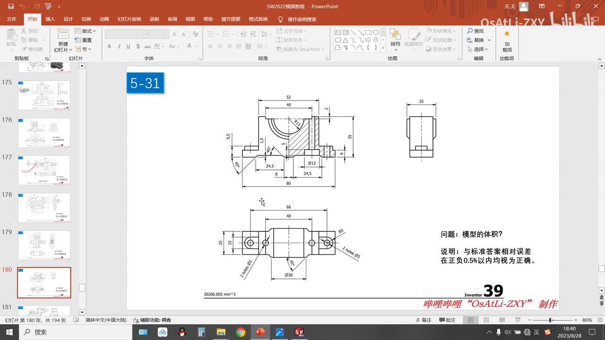
Task: Toggle Underline formatting button
Action: point(128,46)
